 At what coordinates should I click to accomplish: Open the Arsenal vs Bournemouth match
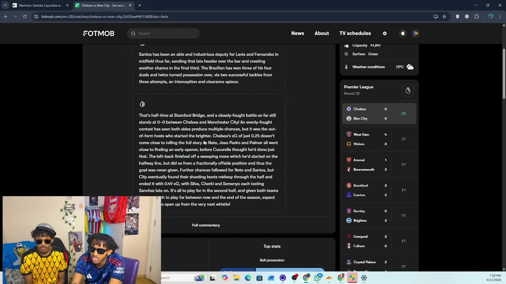point(379,165)
